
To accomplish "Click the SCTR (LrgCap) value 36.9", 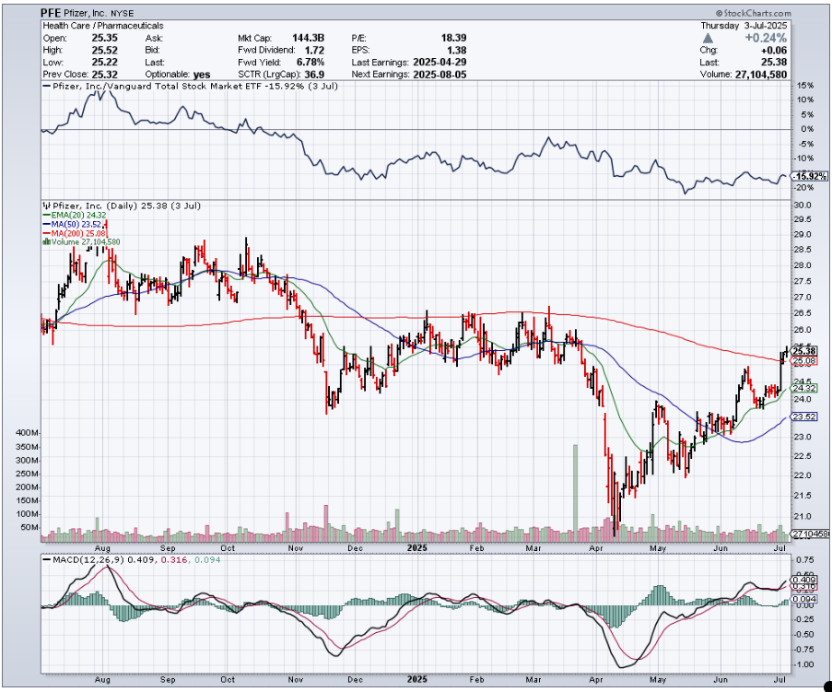I will point(315,75).
